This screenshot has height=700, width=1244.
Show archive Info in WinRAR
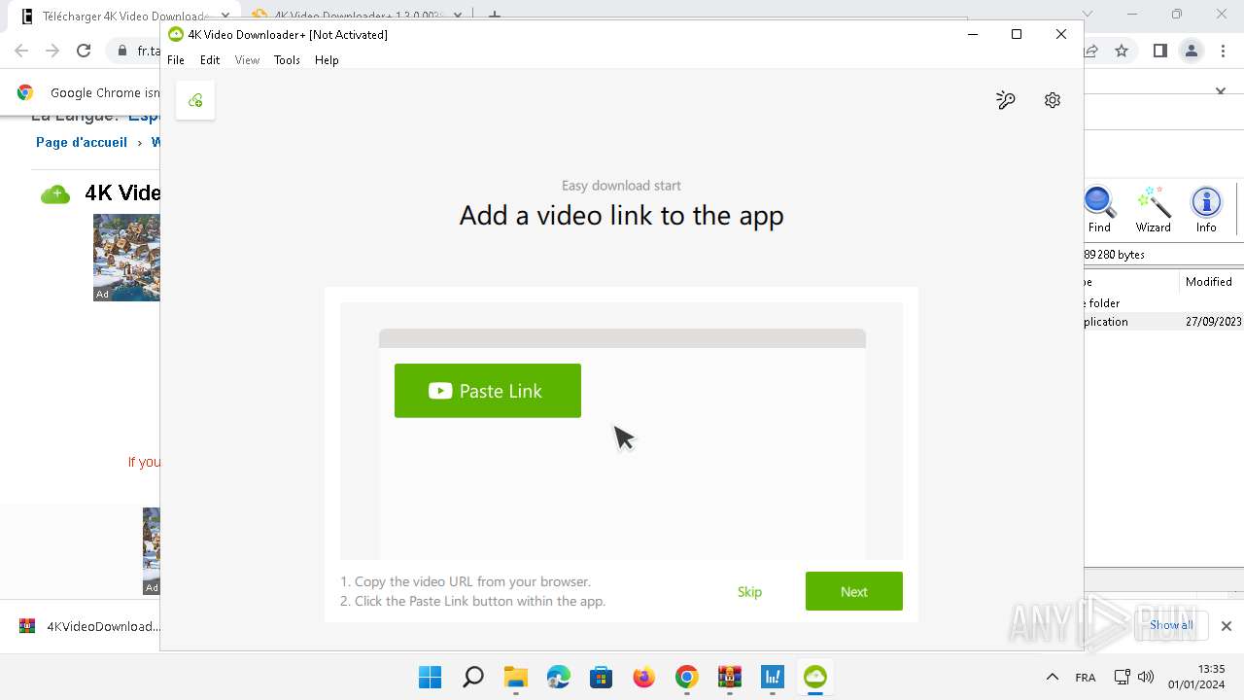pos(1206,209)
